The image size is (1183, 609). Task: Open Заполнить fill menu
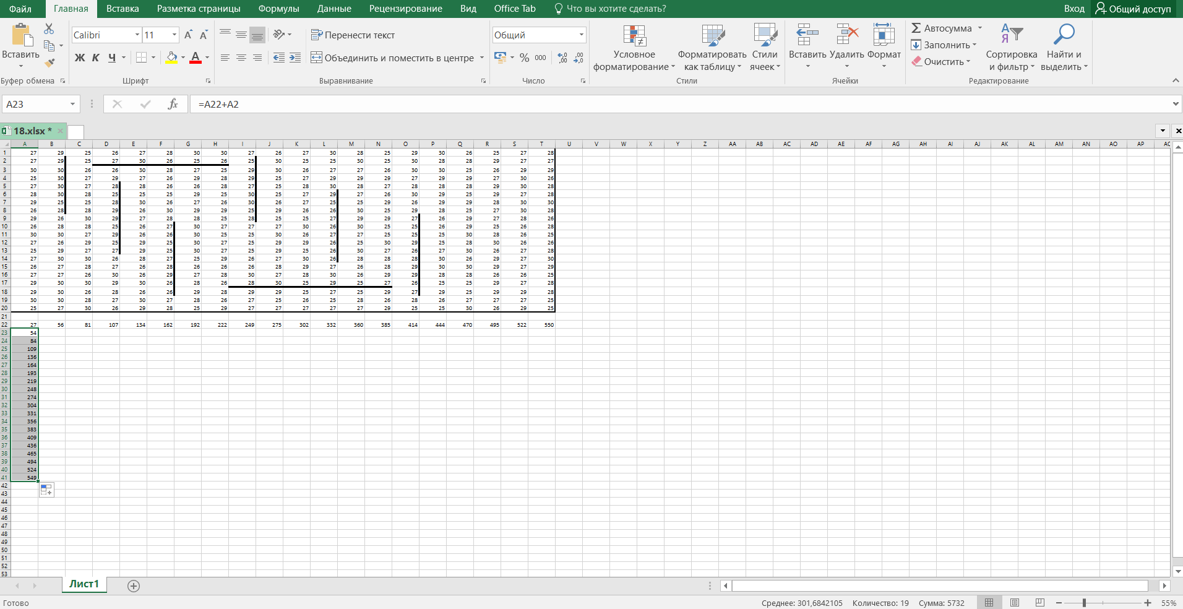tap(944, 45)
